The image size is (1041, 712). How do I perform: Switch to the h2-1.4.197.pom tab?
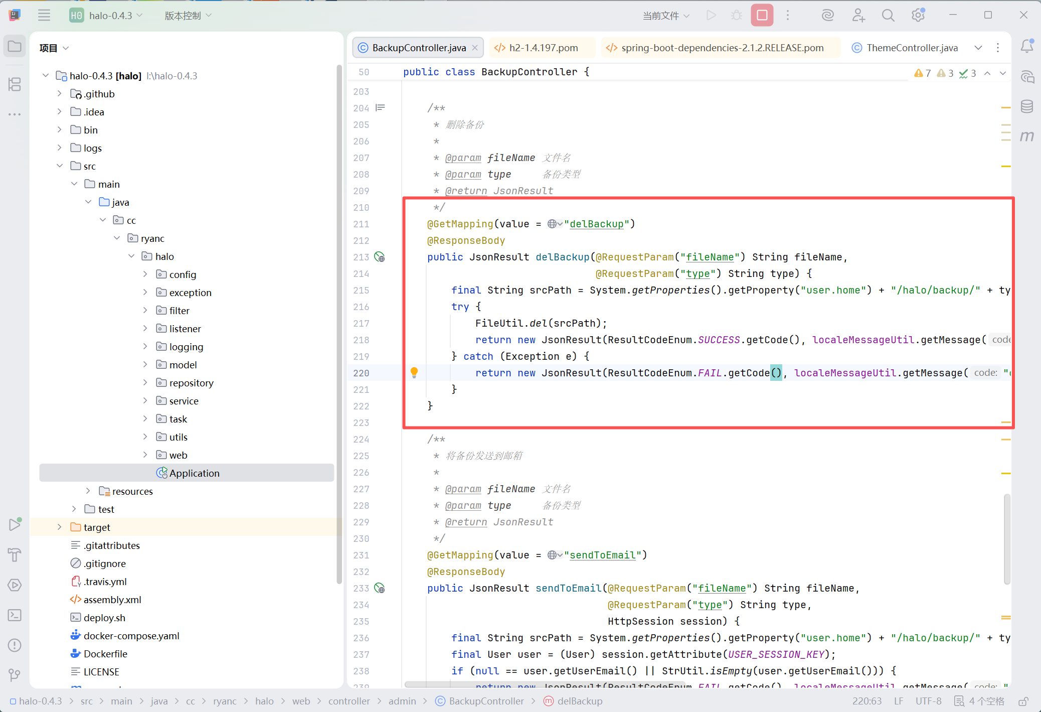pyautogui.click(x=543, y=48)
